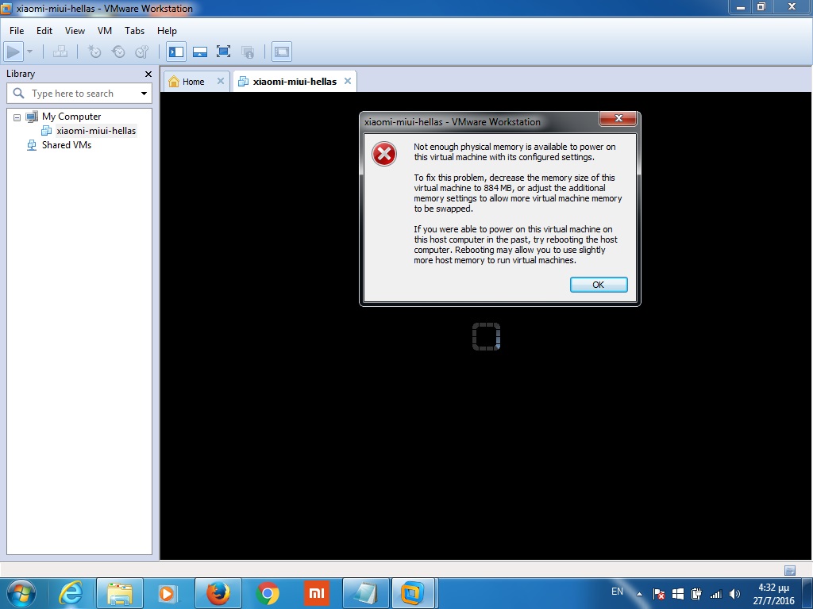Launch Internet Explorer from the taskbar
The image size is (813, 609).
71,593
